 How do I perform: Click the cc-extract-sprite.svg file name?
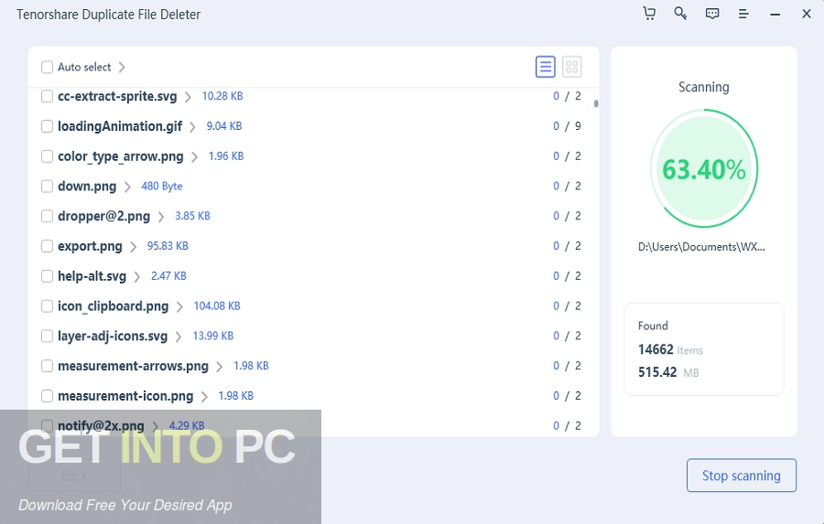tap(117, 97)
